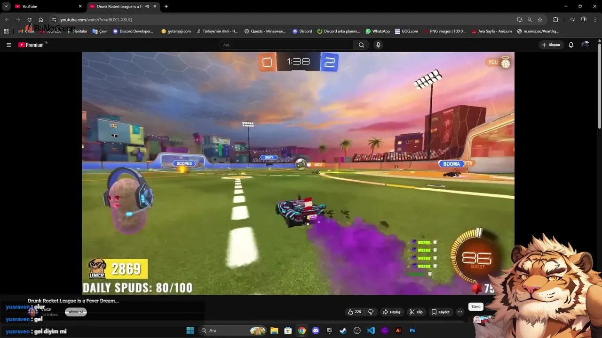The height and width of the screenshot is (338, 602).
Task: Open Adobe Illustrator from the taskbar
Action: tap(398, 330)
